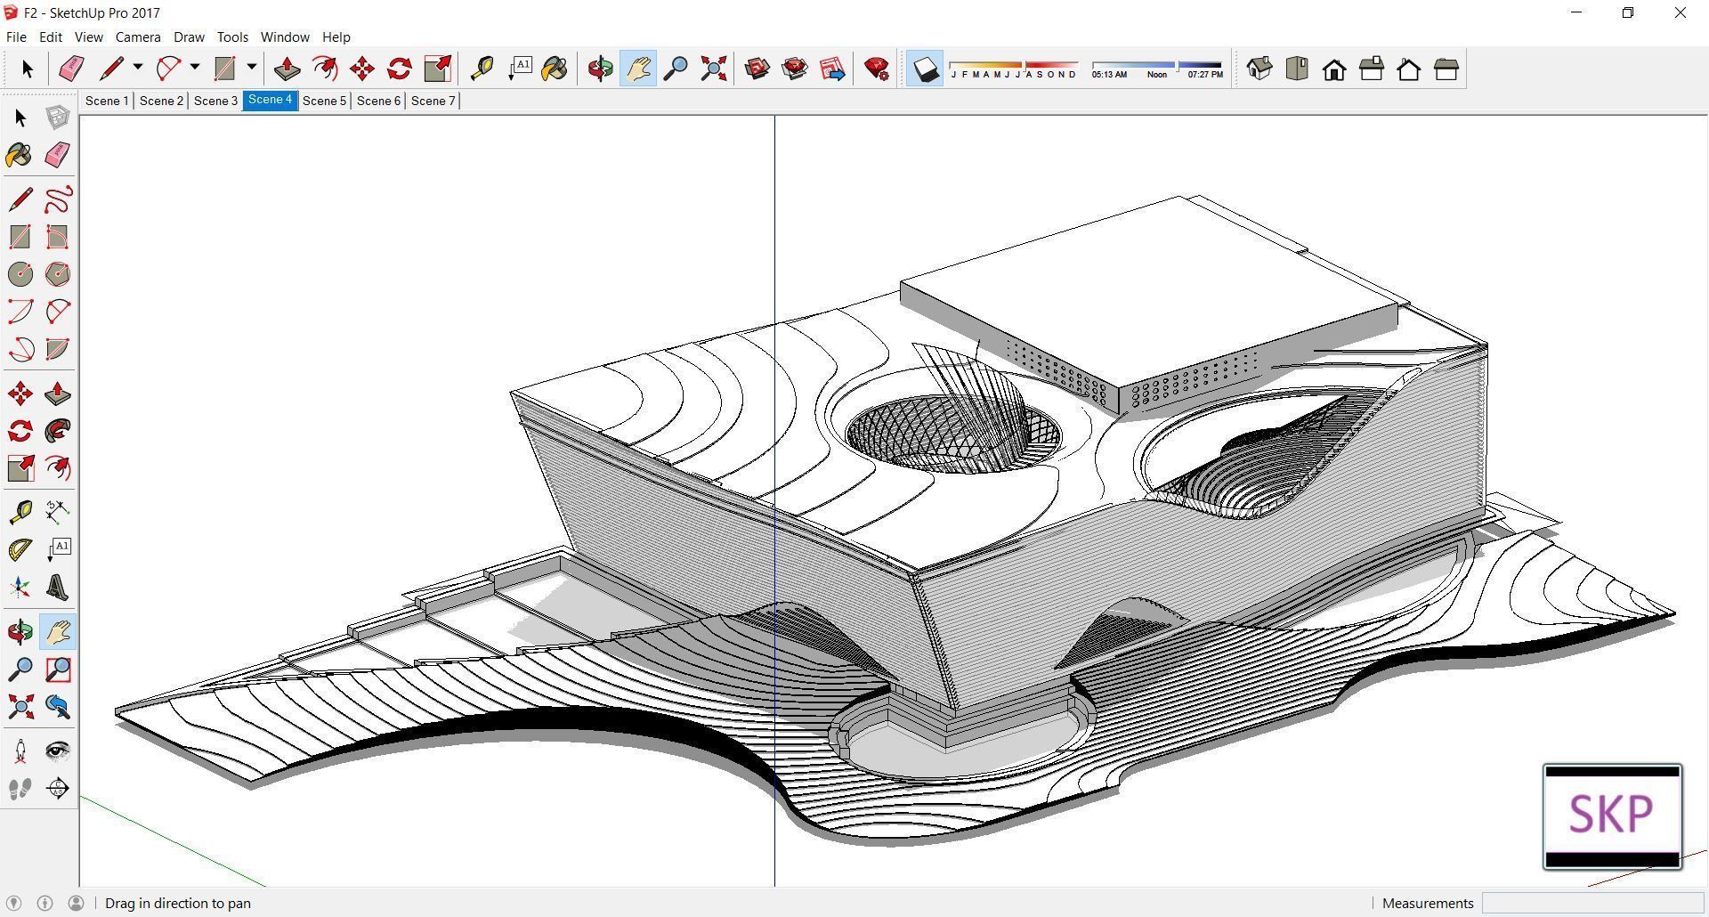Image resolution: width=1709 pixels, height=917 pixels.
Task: Switch to Left view icon
Action: (x=1446, y=69)
